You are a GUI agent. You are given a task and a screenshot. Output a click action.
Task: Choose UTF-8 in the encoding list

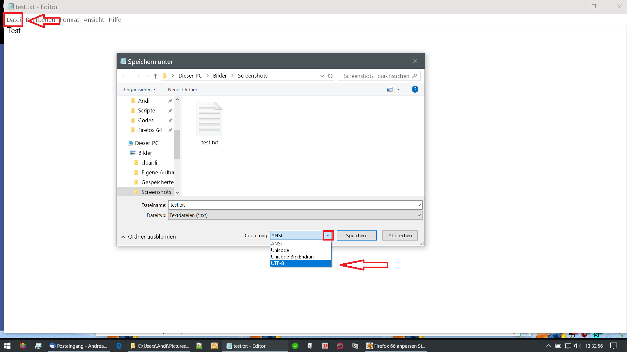pyautogui.click(x=300, y=263)
